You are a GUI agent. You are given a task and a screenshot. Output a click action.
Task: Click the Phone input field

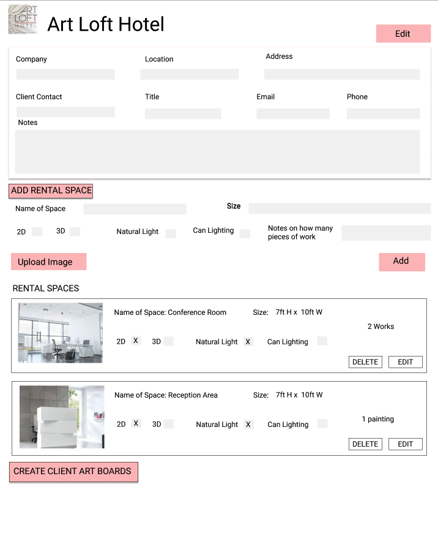383,113
